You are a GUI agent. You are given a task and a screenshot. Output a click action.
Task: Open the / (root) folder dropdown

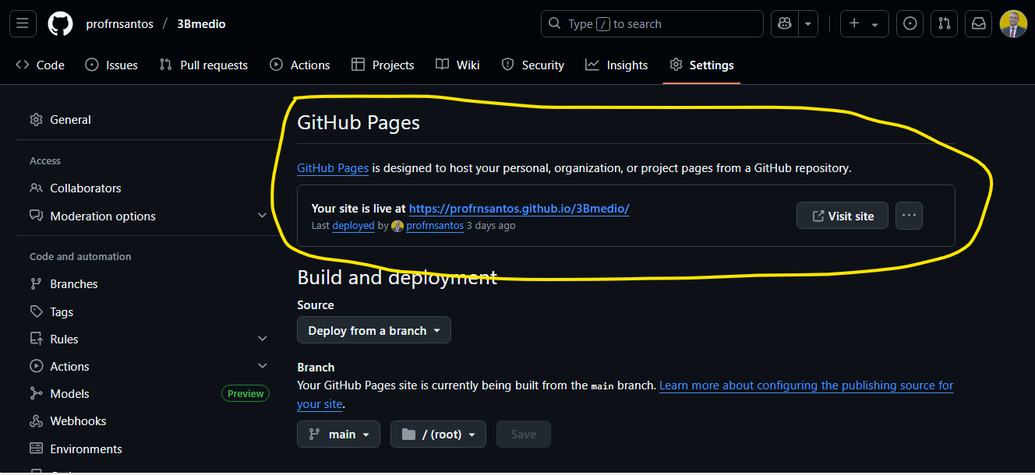(x=438, y=435)
